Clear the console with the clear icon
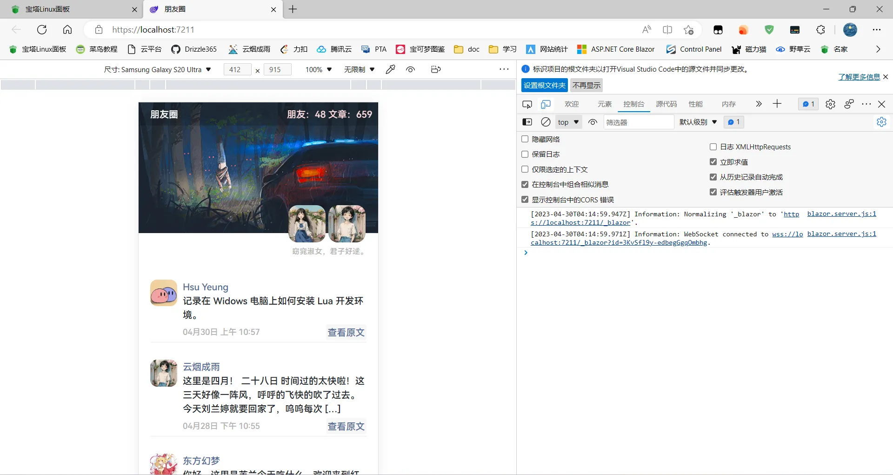Screen dimensions: 893x475 [546, 122]
